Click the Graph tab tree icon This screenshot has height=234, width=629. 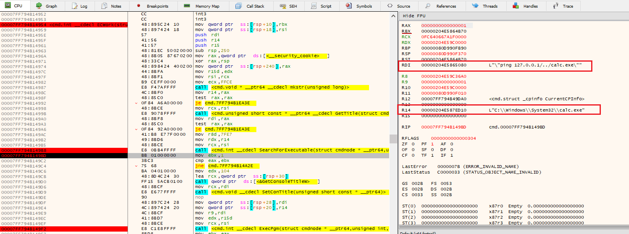coord(39,6)
